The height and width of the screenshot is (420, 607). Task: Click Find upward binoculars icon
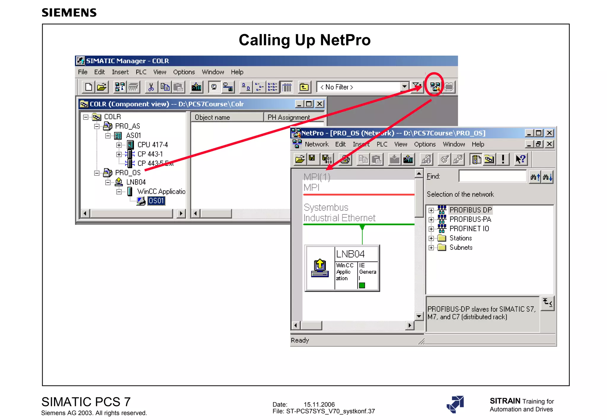pyautogui.click(x=535, y=177)
